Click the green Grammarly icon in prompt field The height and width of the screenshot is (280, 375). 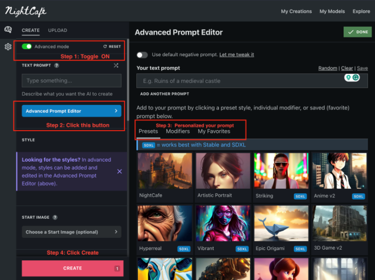pyautogui.click(x=356, y=77)
